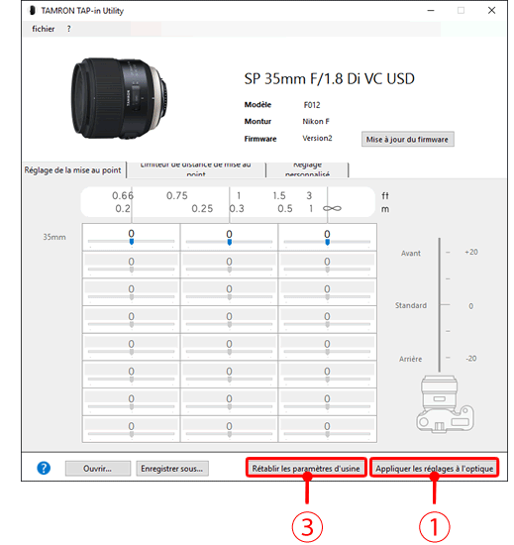Viewport: 514px width, 545px height.
Task: Close the TAP-in Utility window
Action: click(491, 11)
